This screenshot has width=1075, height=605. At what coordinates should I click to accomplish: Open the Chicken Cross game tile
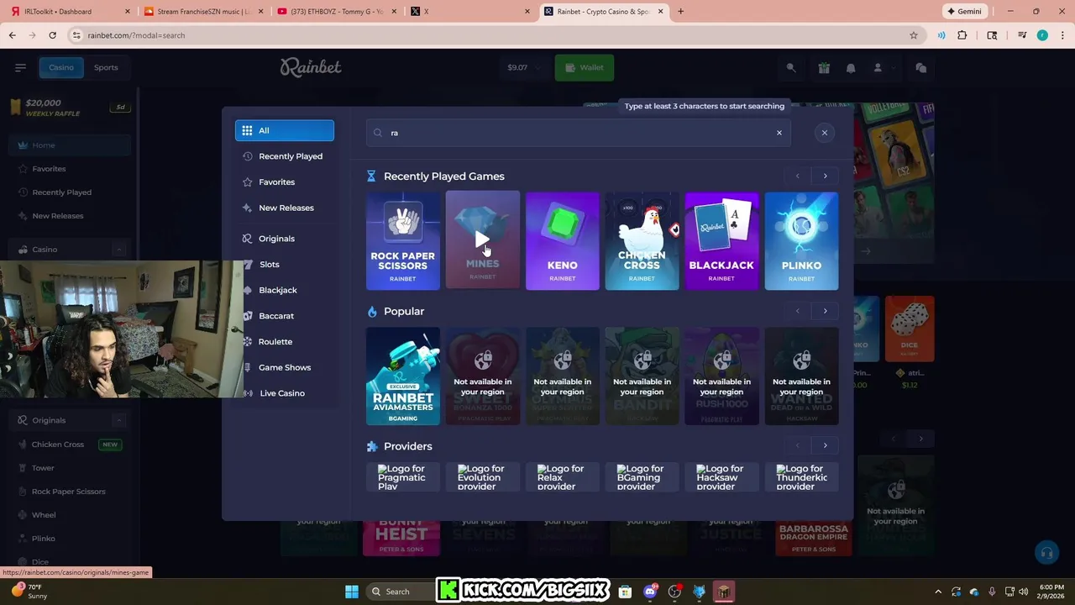(x=642, y=241)
